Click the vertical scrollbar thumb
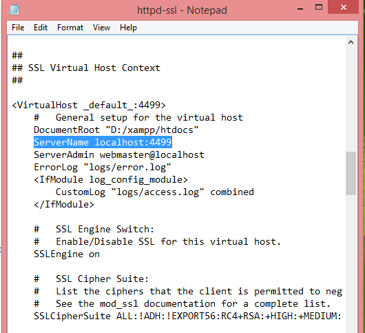The height and width of the screenshot is (333, 365). tap(351, 173)
